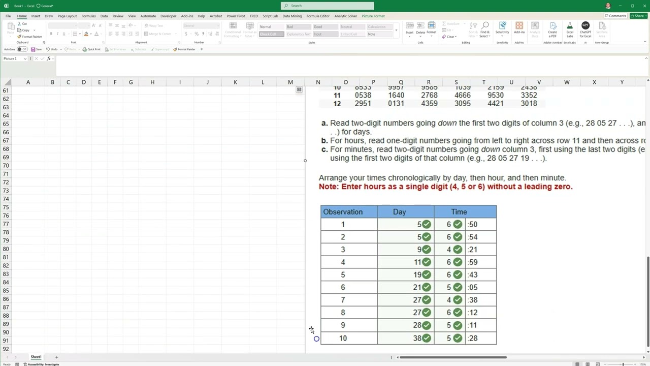This screenshot has width=650, height=366.
Task: Apply the Normal cell style
Action: (x=271, y=27)
